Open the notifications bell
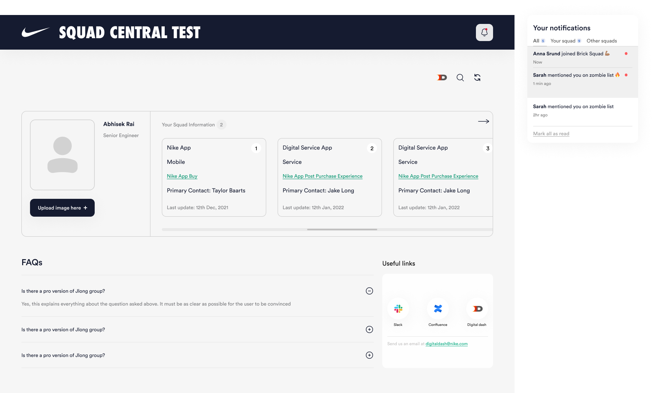This screenshot has height=393, width=656. (484, 32)
